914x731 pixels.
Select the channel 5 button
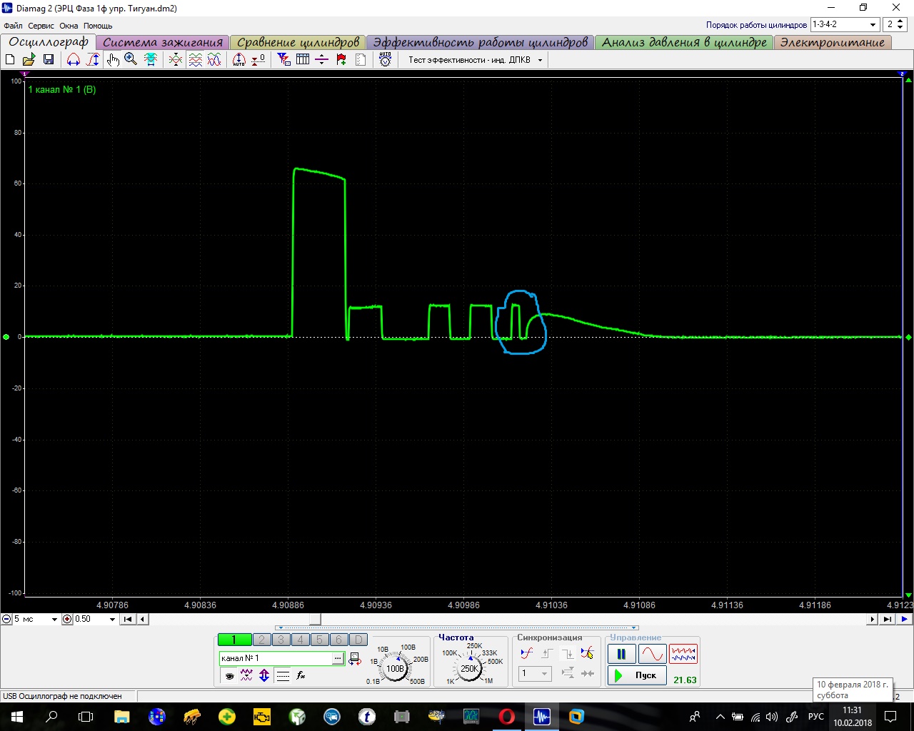[320, 640]
